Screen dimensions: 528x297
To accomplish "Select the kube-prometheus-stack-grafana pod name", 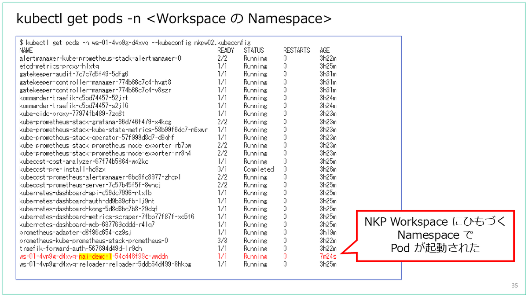I will pos(95,122).
